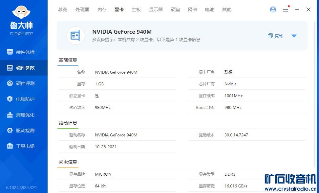
Task: Open the 硬盘 tab
Action: [x=176, y=9]
